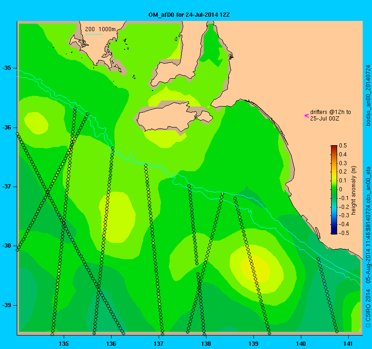Click the -36 latitude tick label
Viewport: 372px width, 349px height.
(7, 128)
